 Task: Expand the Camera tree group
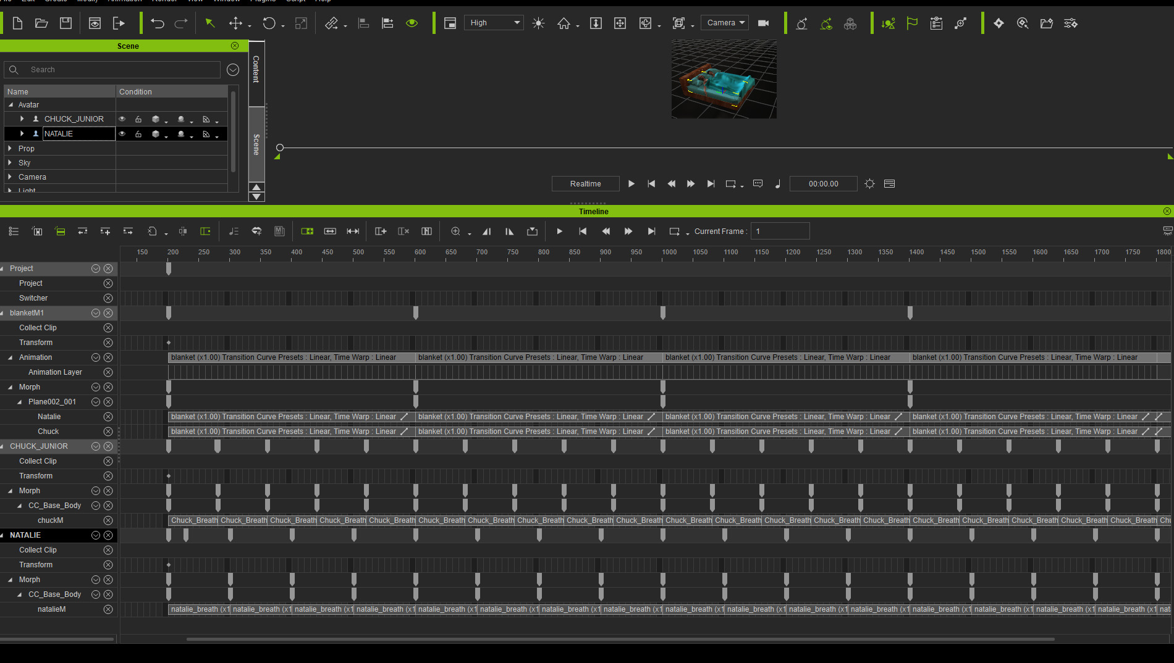10,177
